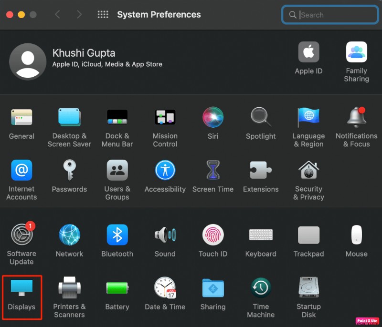The height and width of the screenshot is (327, 382).
Task: Show all preferences grid button
Action: pyautogui.click(x=103, y=15)
